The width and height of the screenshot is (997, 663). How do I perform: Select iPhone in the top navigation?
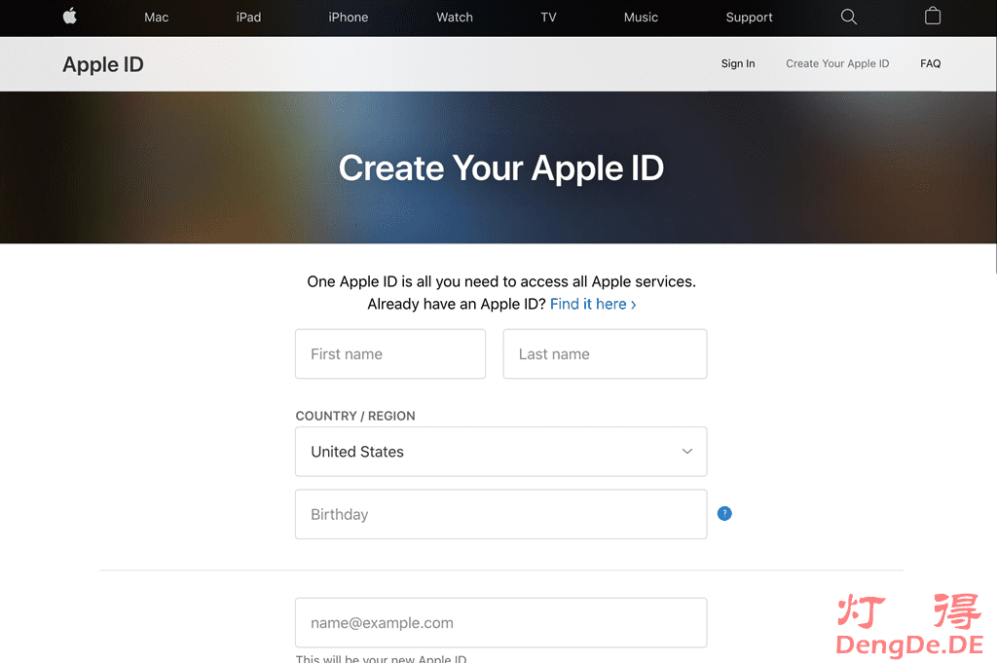348,18
